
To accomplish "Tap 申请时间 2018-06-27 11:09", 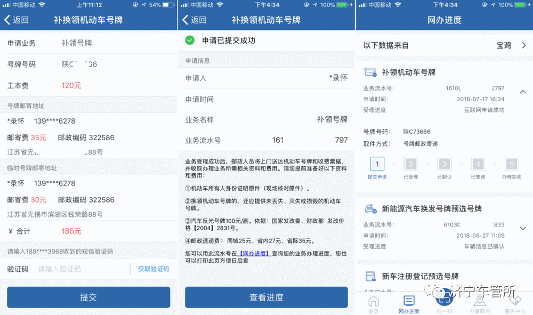I will pos(480,236).
